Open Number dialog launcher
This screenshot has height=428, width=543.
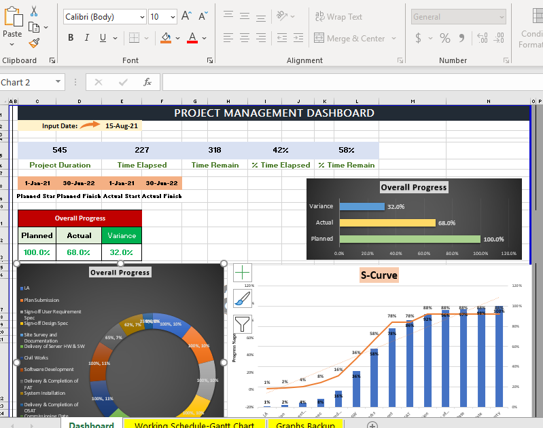click(x=506, y=60)
